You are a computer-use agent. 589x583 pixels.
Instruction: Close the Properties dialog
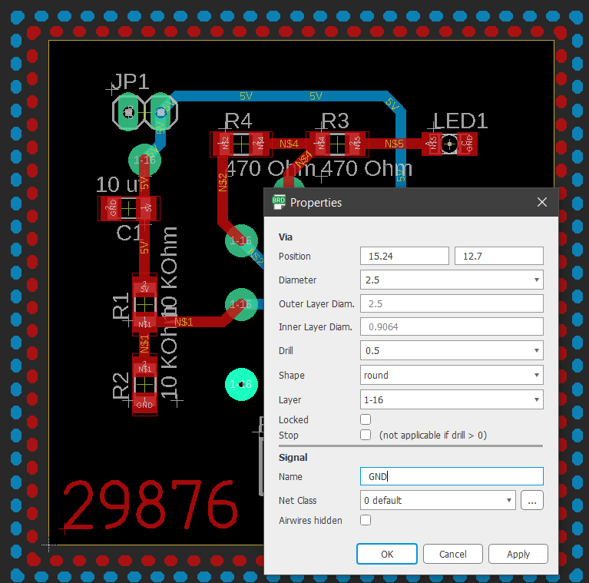pyautogui.click(x=542, y=202)
